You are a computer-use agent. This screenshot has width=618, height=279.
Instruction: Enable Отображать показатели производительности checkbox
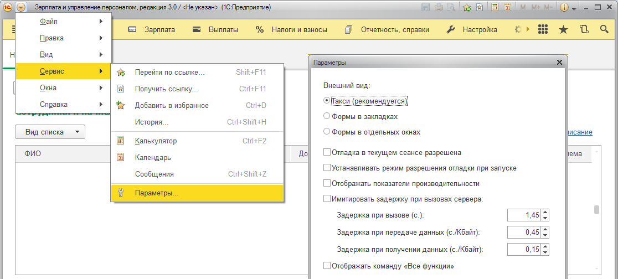click(x=327, y=183)
